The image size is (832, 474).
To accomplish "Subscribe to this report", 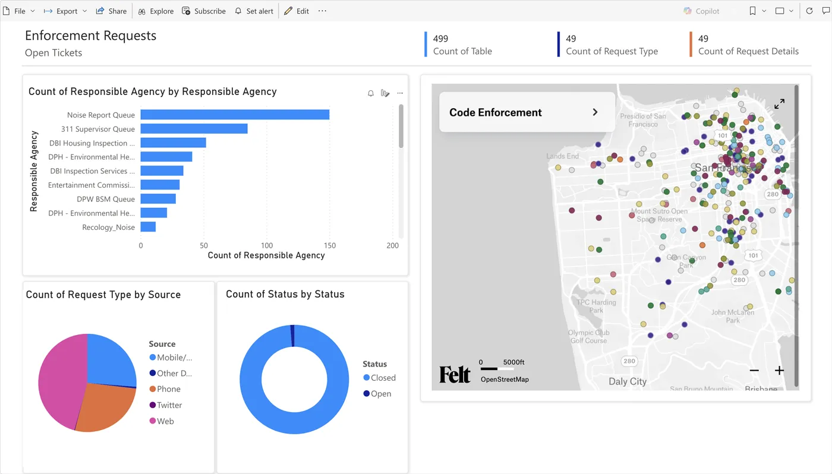I will point(204,11).
